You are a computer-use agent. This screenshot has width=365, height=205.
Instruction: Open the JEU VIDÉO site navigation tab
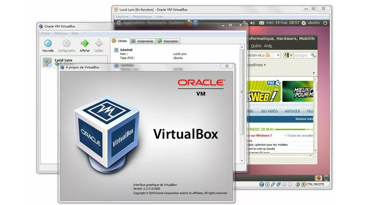(269, 111)
